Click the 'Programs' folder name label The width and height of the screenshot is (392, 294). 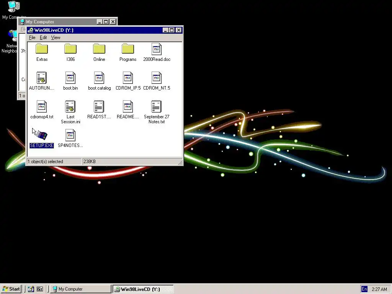[128, 59]
